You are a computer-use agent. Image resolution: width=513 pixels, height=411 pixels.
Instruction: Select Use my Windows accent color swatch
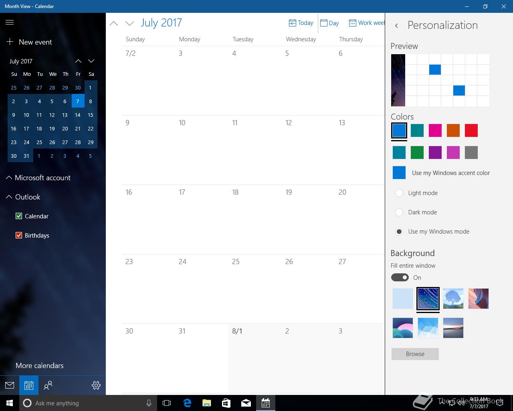point(399,173)
